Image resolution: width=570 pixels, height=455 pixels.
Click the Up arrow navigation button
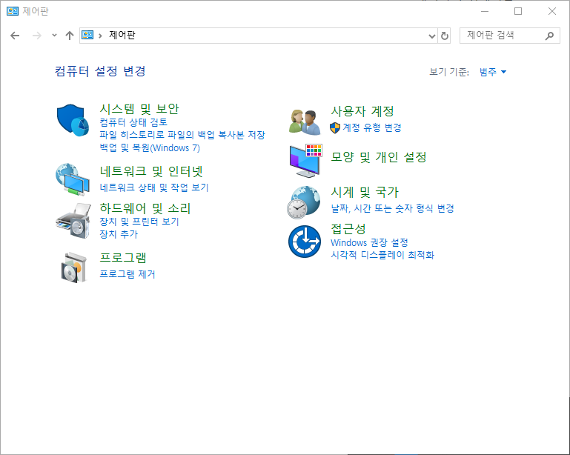(x=70, y=36)
